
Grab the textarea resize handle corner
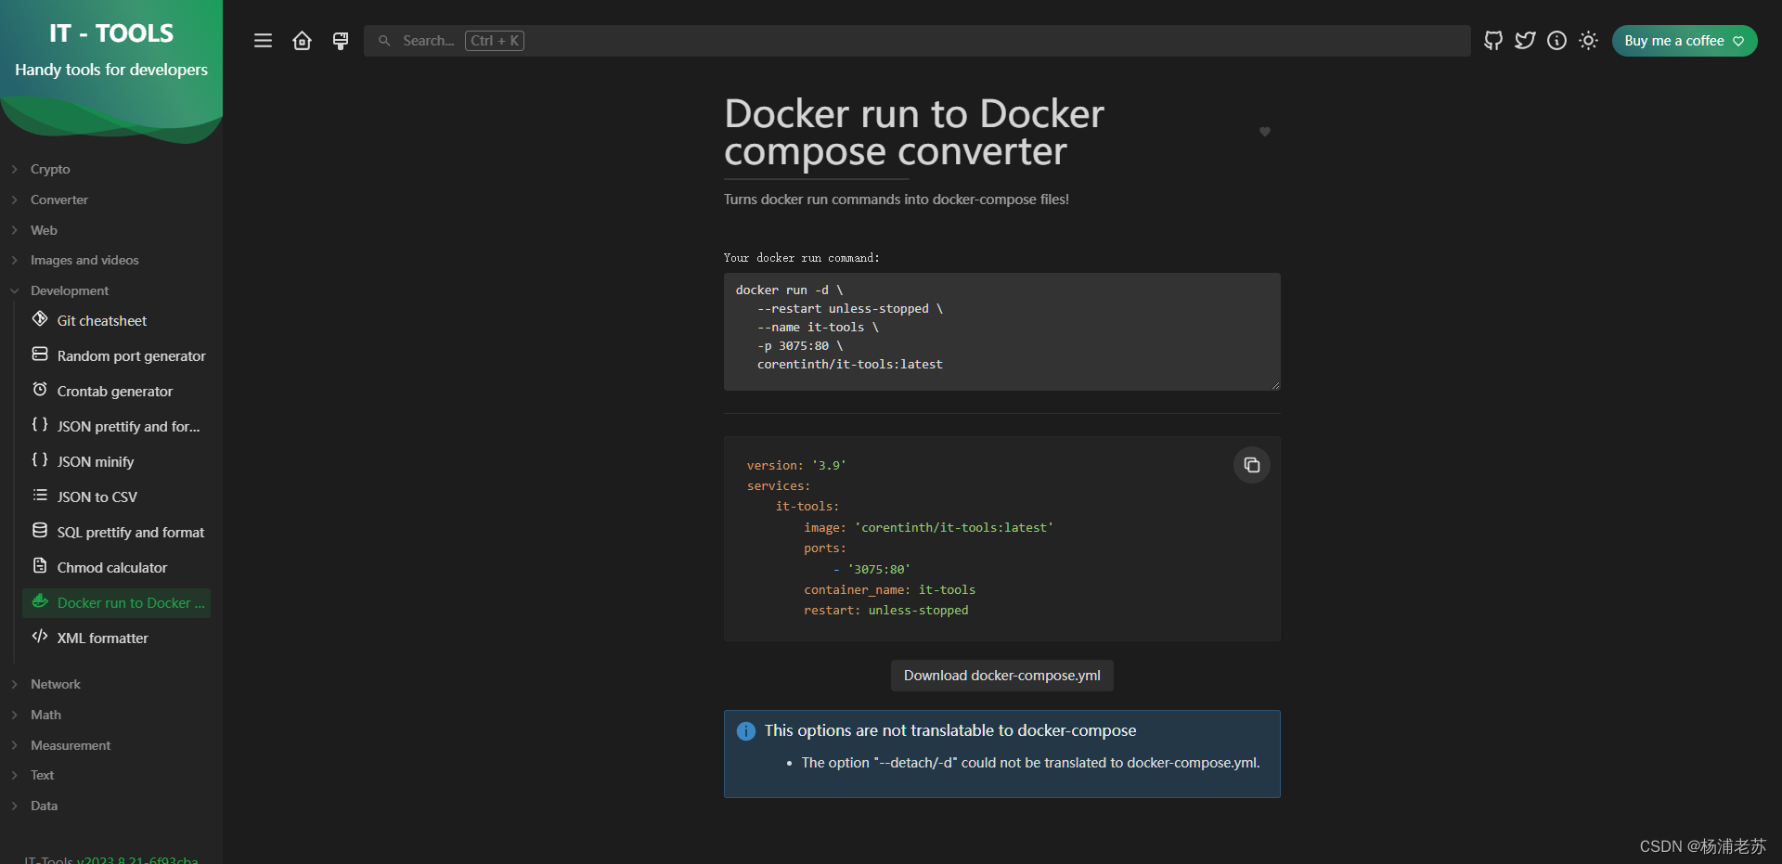point(1275,385)
